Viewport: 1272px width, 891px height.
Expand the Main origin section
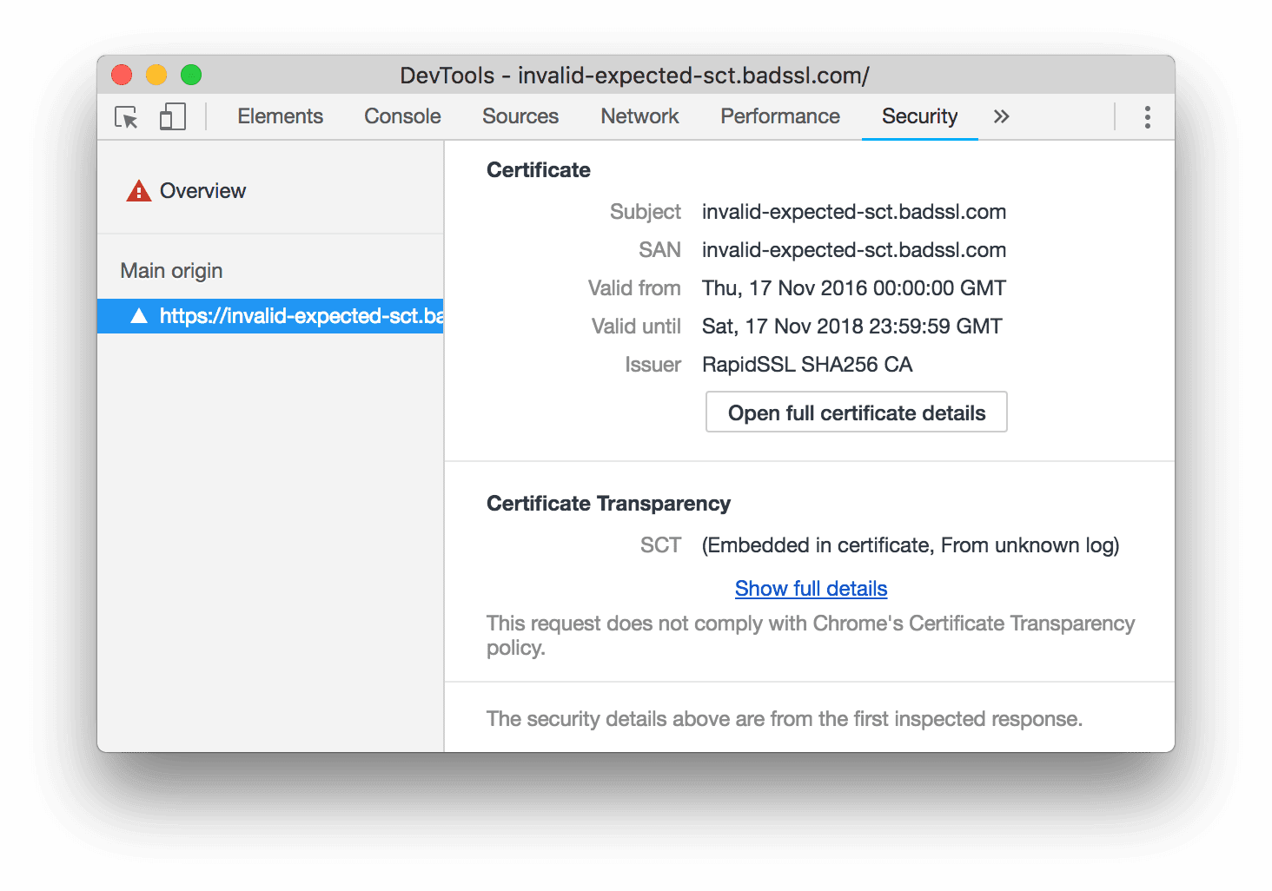click(x=170, y=270)
